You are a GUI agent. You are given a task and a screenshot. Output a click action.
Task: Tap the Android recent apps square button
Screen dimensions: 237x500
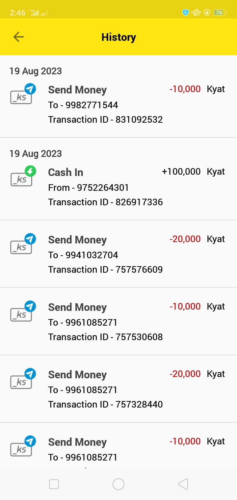click(54, 484)
